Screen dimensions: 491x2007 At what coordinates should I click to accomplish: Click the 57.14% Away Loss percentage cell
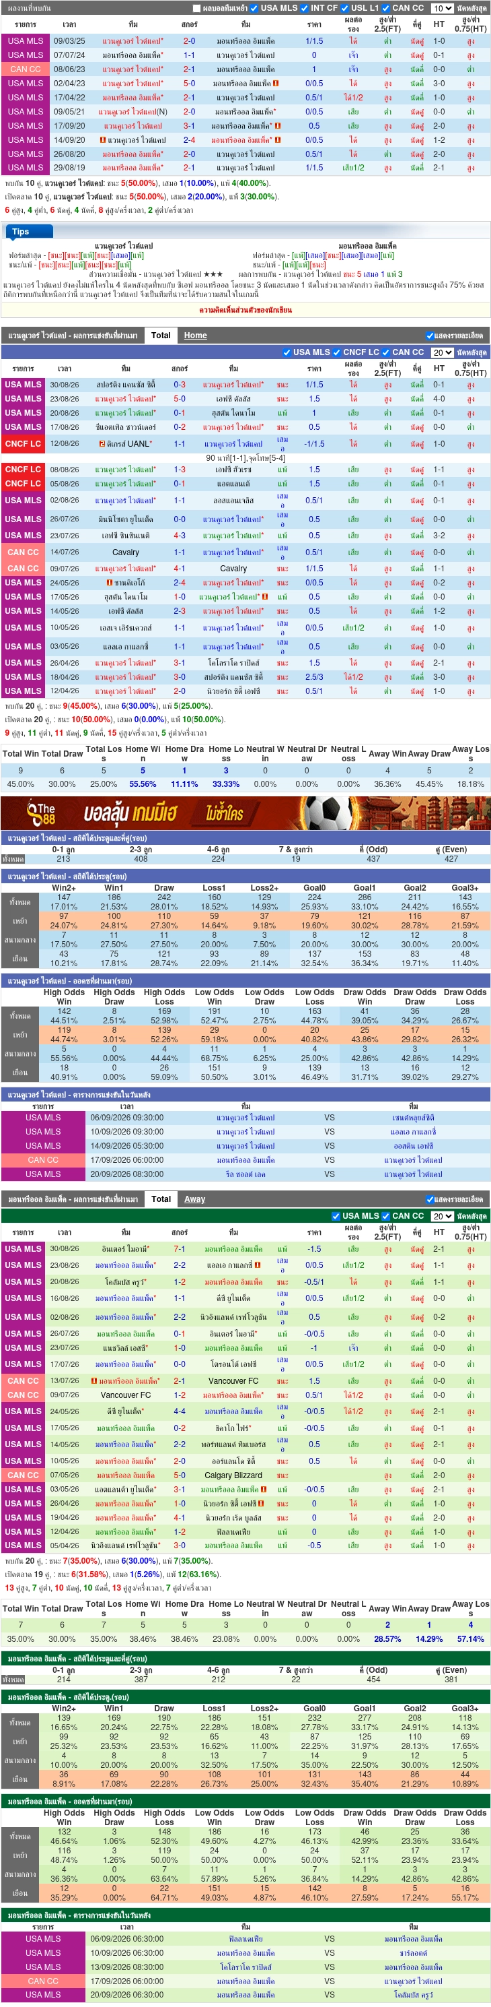[x=470, y=1638]
